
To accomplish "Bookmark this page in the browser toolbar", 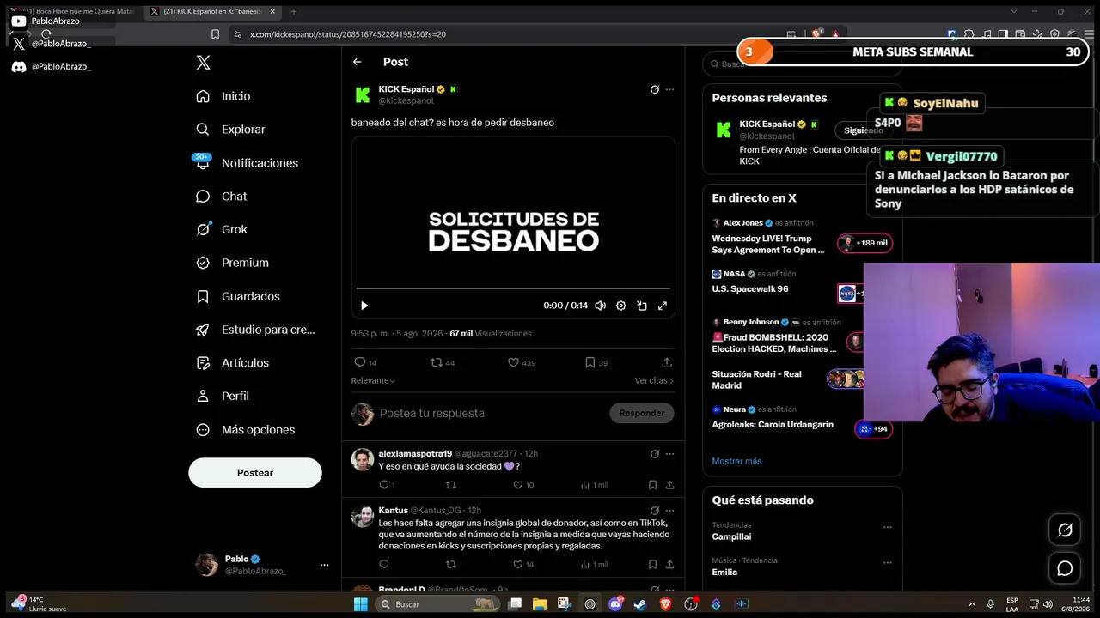I will pos(216,34).
